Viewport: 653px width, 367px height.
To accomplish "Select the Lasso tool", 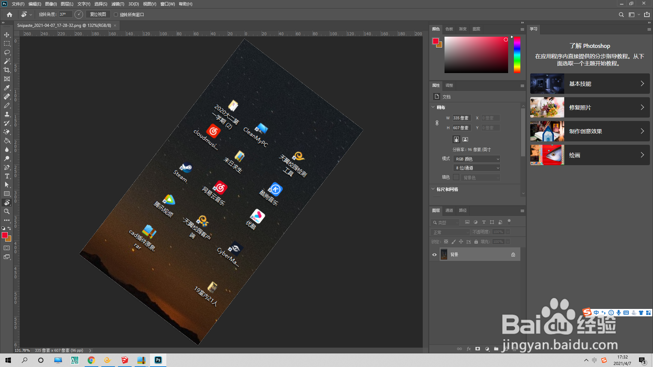I will pos(7,52).
